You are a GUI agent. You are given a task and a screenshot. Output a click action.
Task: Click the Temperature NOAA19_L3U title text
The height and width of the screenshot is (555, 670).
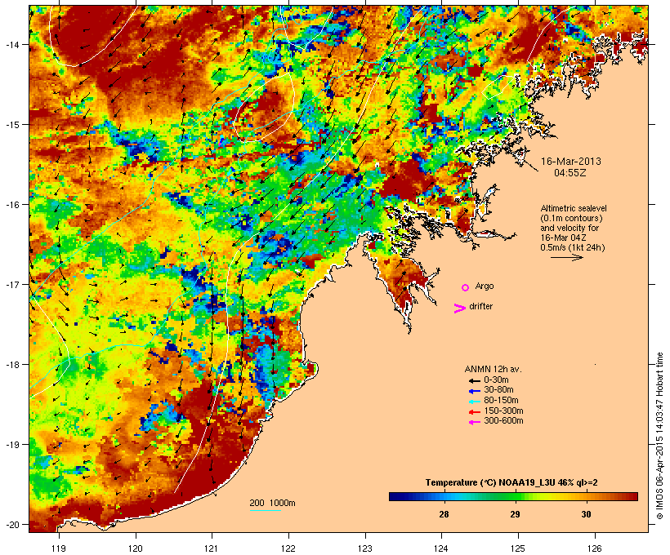(511, 482)
